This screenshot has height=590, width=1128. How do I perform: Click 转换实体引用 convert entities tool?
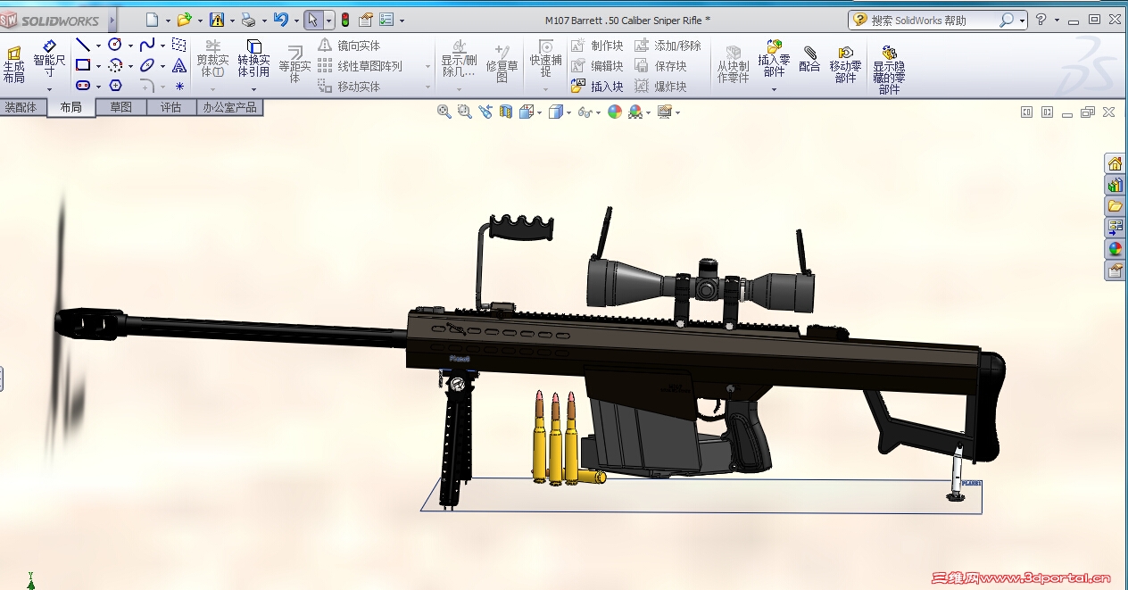pyautogui.click(x=253, y=59)
